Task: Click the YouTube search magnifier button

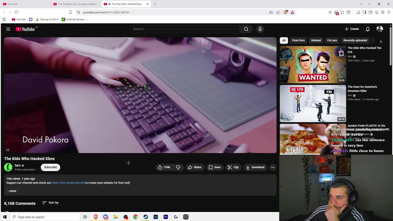Action: (x=246, y=29)
